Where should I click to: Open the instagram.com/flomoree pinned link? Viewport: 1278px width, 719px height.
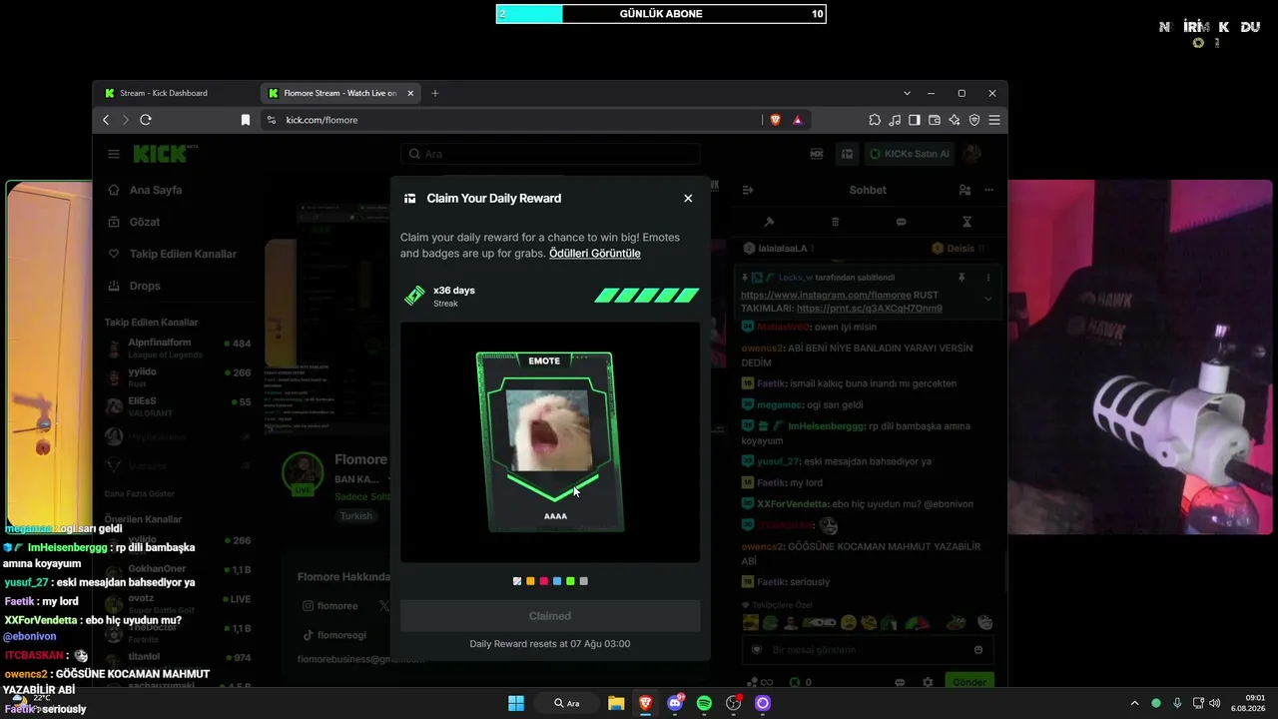[x=826, y=296]
